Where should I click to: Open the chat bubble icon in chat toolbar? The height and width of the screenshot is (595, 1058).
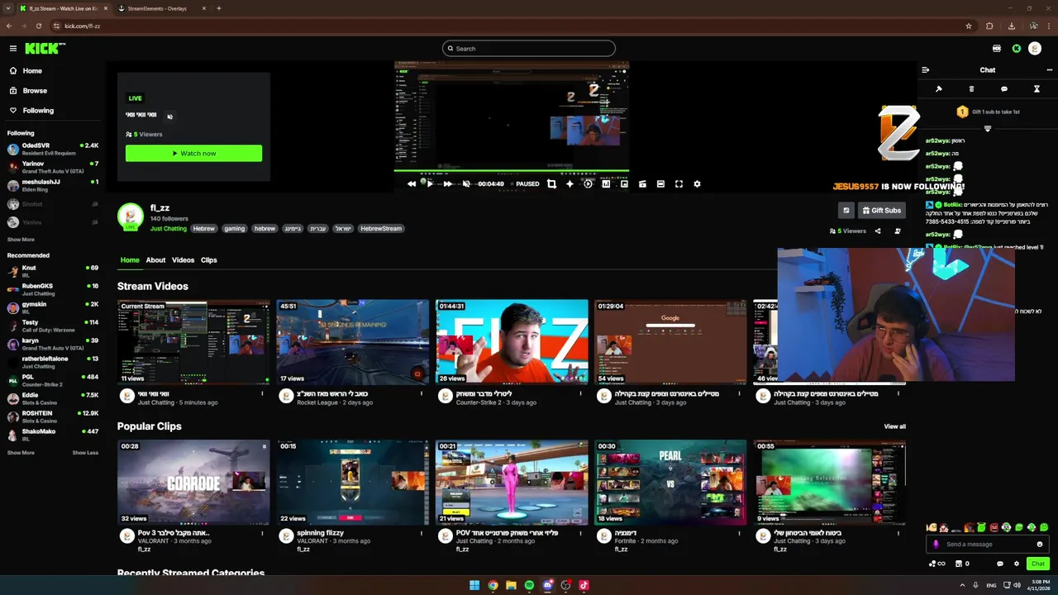coord(1004,89)
